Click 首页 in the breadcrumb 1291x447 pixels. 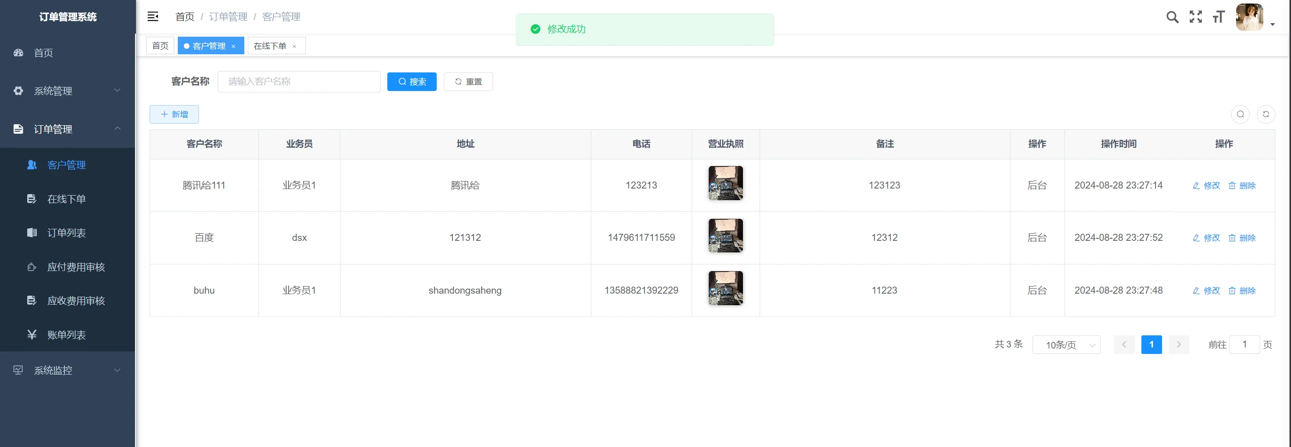[x=185, y=17]
